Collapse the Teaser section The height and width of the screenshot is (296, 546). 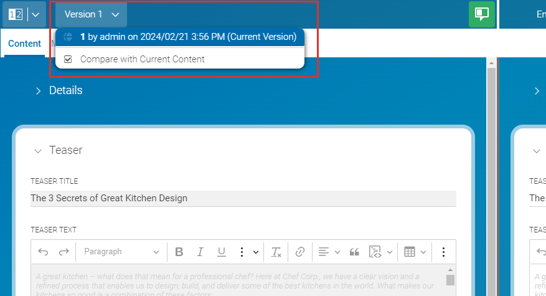click(x=38, y=151)
